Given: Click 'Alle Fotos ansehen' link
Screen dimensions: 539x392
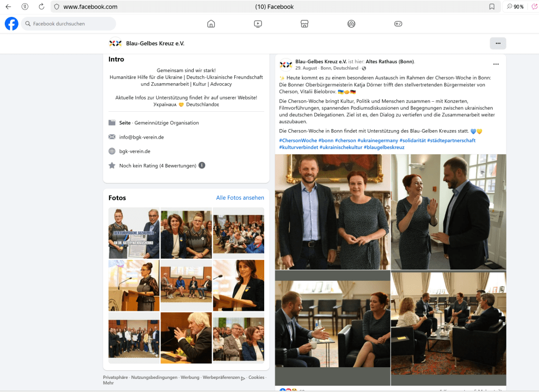Looking at the screenshot, I should point(240,198).
